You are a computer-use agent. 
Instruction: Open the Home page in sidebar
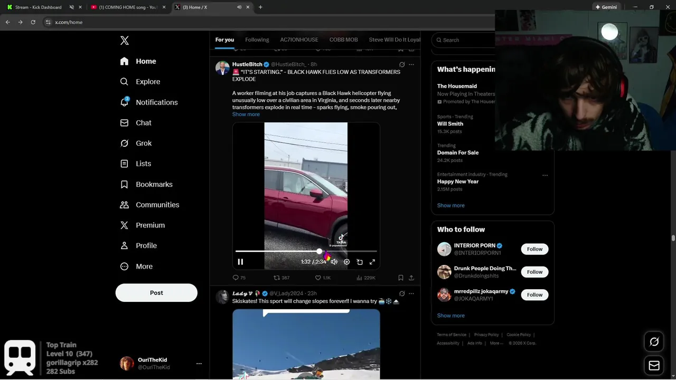point(138,61)
